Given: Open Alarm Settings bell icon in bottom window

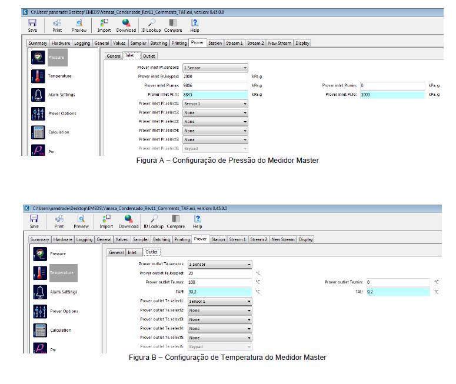Looking at the screenshot, I should [40, 292].
